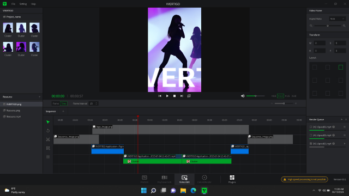This screenshot has width=349, height=196.
Task: Adjust the Video Frame zoom slider
Action: [x=328, y=26]
